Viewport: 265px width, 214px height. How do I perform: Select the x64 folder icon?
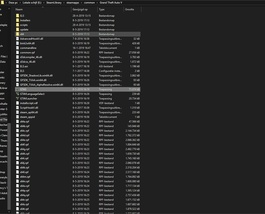(17, 34)
